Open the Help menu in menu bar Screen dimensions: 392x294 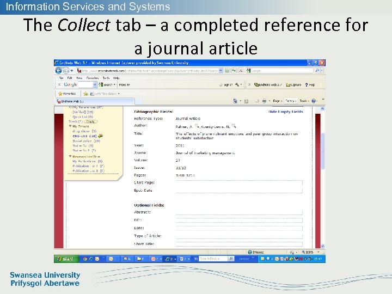[x=117, y=78]
